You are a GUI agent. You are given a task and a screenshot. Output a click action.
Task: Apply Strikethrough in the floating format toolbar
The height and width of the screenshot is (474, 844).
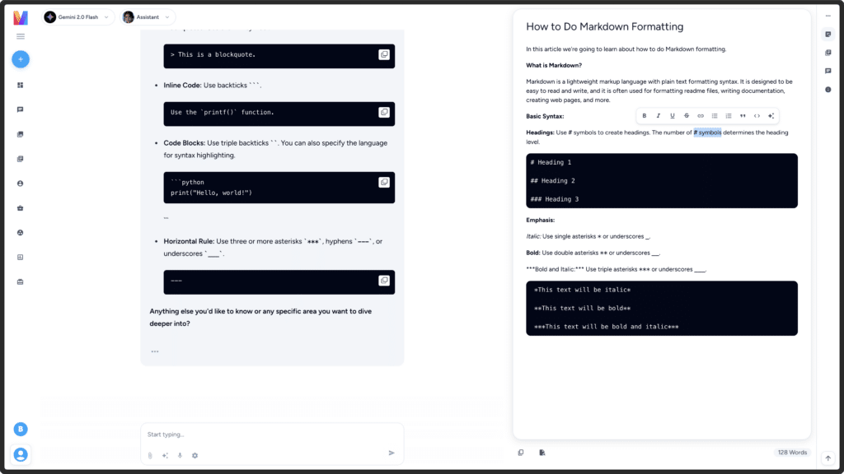[687, 116]
